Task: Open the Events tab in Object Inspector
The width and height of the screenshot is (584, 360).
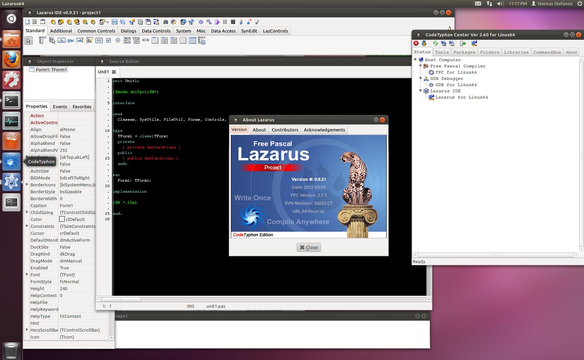Action: (60, 107)
